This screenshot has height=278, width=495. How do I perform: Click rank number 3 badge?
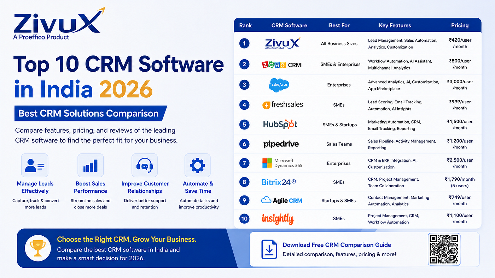coord(244,85)
